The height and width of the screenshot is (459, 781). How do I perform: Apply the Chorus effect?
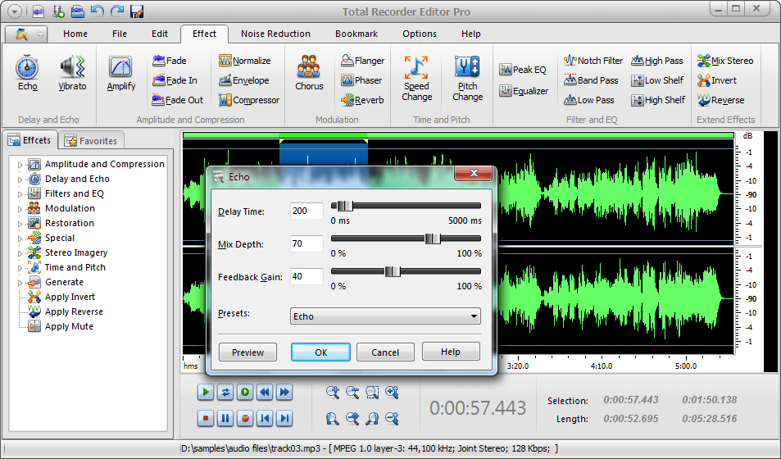[309, 73]
